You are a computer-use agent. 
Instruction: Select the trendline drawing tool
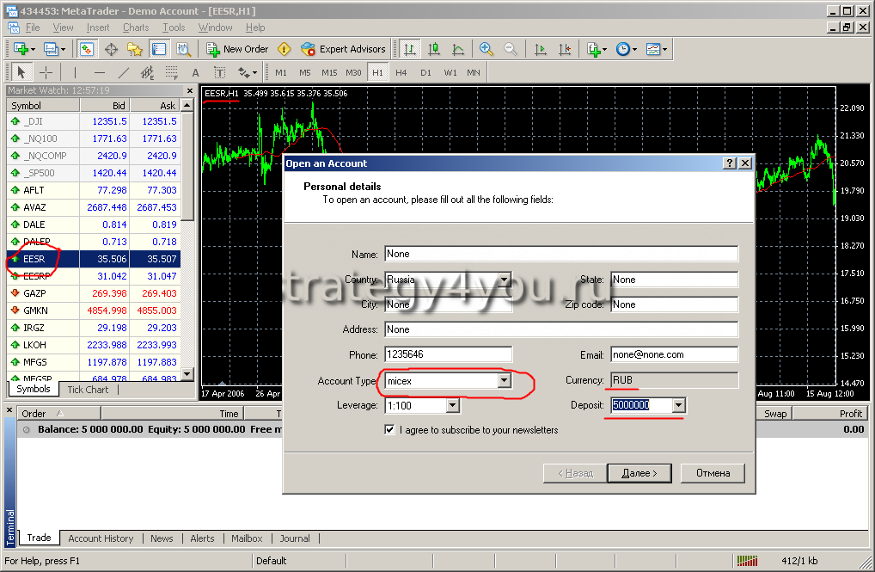coord(123,72)
